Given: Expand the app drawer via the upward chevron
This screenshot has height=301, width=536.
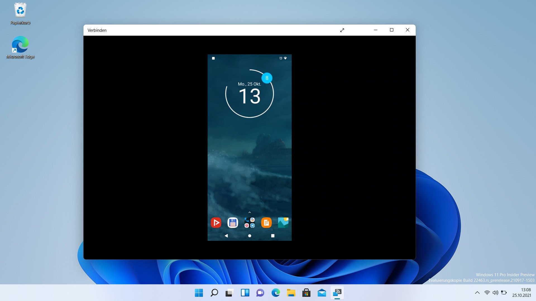Looking at the screenshot, I should pyautogui.click(x=250, y=212).
